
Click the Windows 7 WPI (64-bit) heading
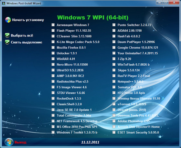(x=93, y=17)
